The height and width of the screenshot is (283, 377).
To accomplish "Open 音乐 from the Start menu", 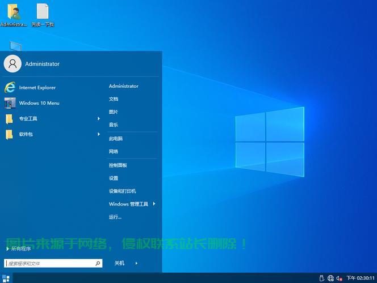I will click(x=114, y=125).
